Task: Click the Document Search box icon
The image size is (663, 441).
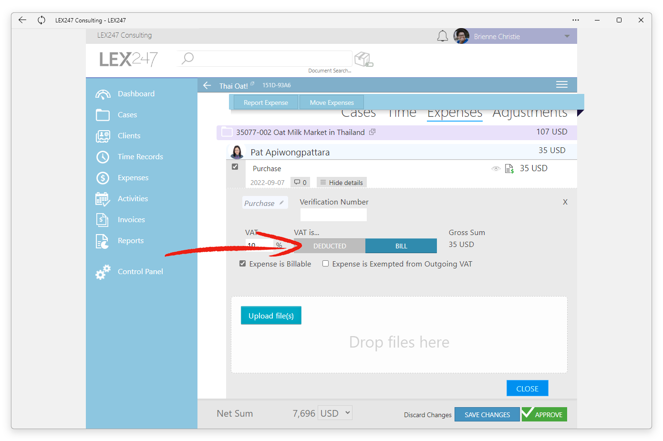Action: (x=364, y=60)
